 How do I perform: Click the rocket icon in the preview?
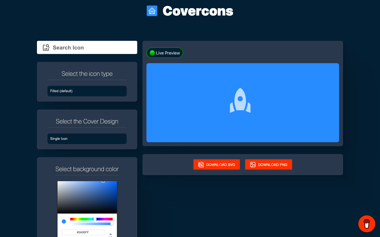(240, 101)
